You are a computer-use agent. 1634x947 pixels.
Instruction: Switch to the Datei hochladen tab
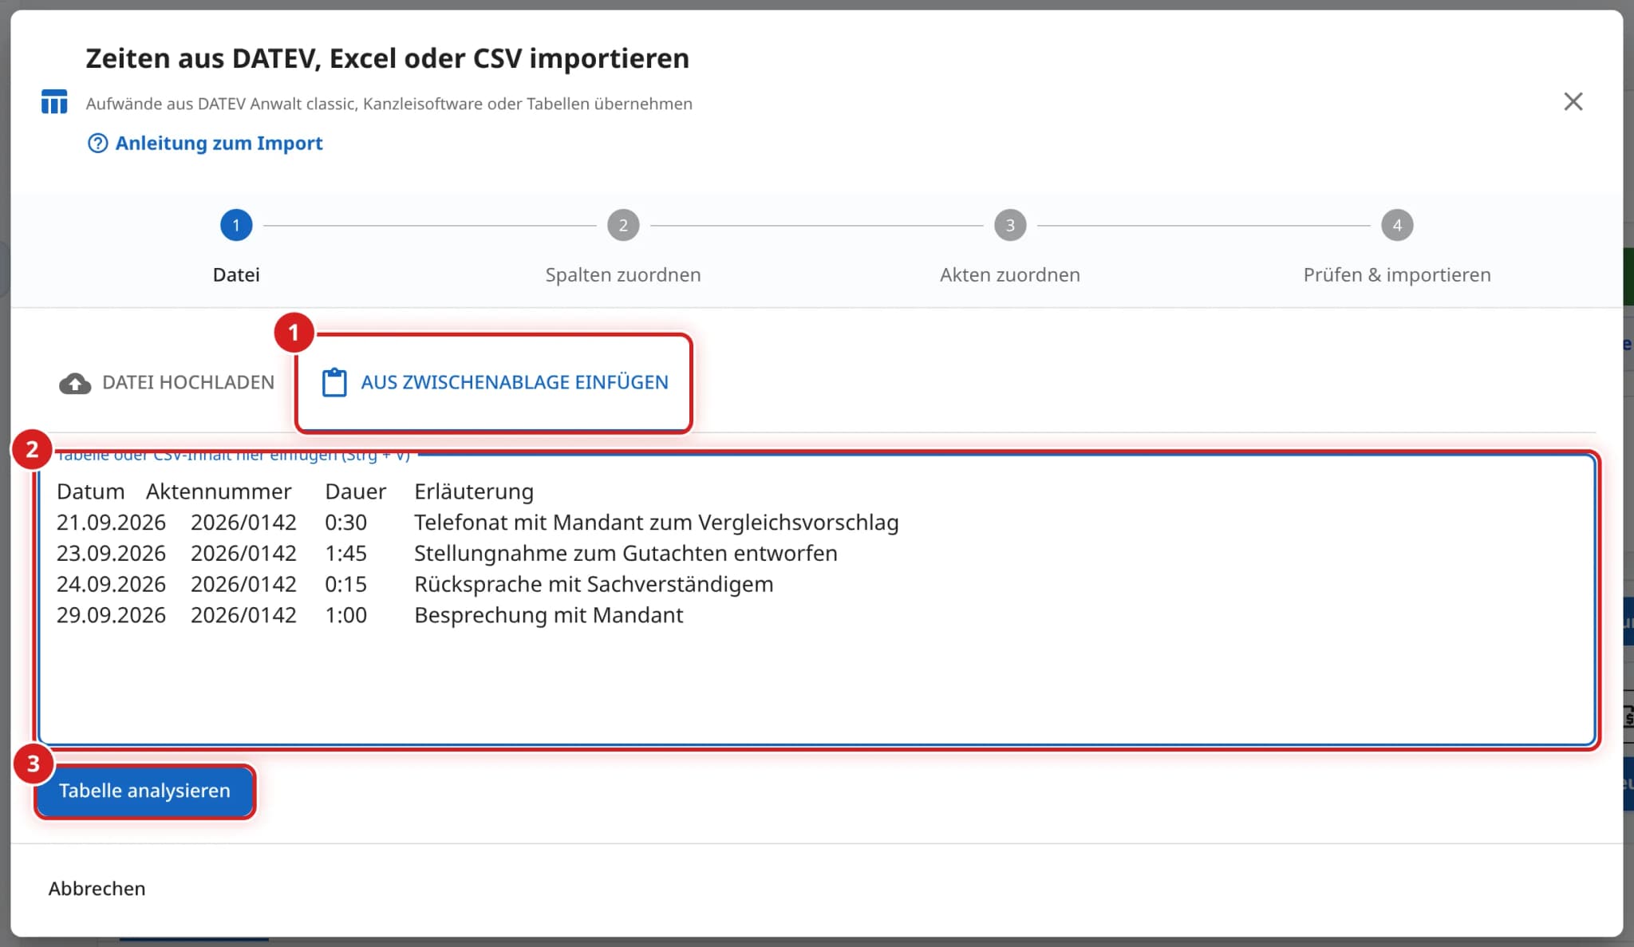pos(167,382)
